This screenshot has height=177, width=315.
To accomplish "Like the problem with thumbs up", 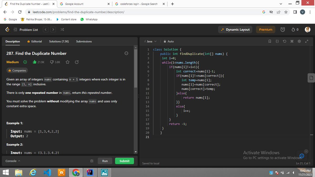I will (39, 62).
